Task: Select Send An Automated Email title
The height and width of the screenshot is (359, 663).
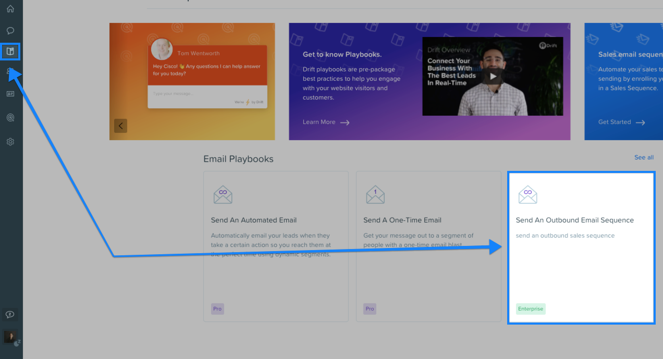Action: [x=254, y=220]
